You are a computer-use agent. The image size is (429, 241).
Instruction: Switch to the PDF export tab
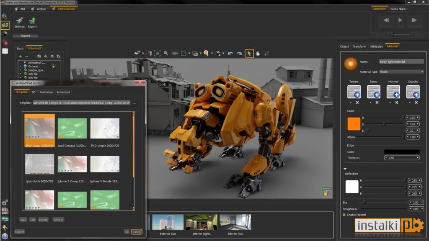[20, 9]
